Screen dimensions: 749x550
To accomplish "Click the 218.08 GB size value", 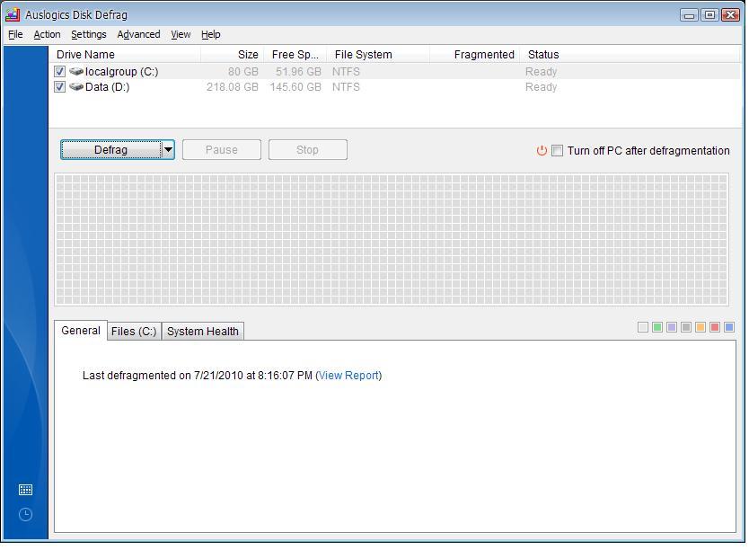I will click(232, 87).
